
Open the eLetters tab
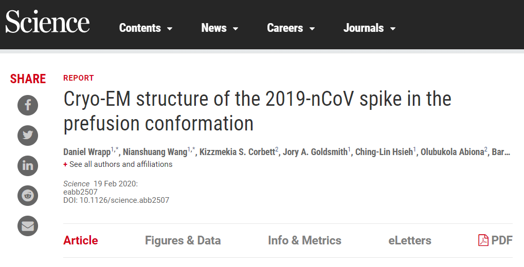(x=410, y=240)
